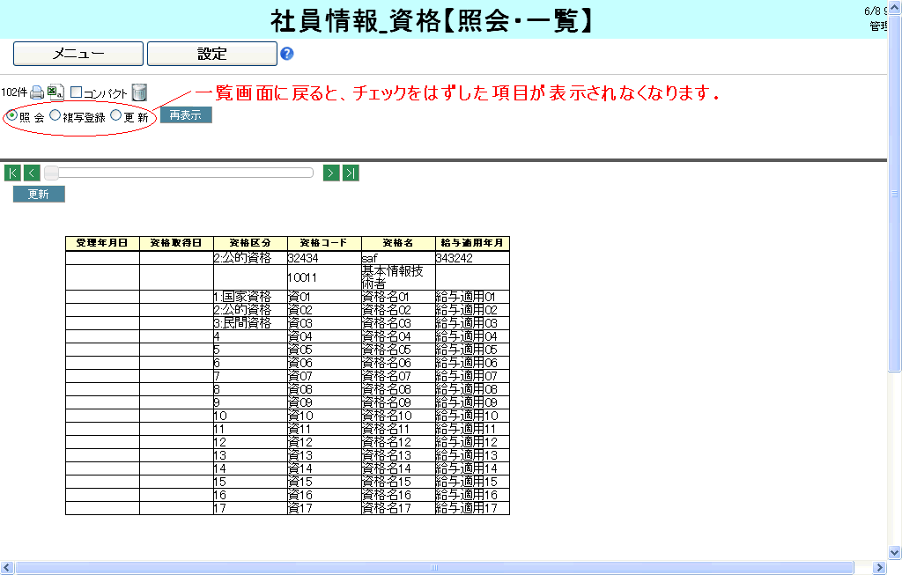Select the 更新 radio button
Screen dimensions: 902x575
115,115
